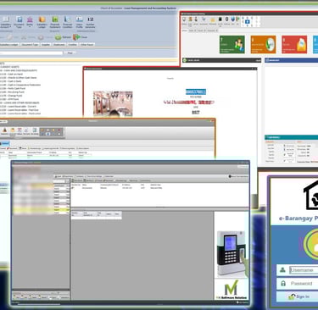This screenshot has width=318, height=310.
Task: Click the fingerprint scanner device image
Action: 232,253
